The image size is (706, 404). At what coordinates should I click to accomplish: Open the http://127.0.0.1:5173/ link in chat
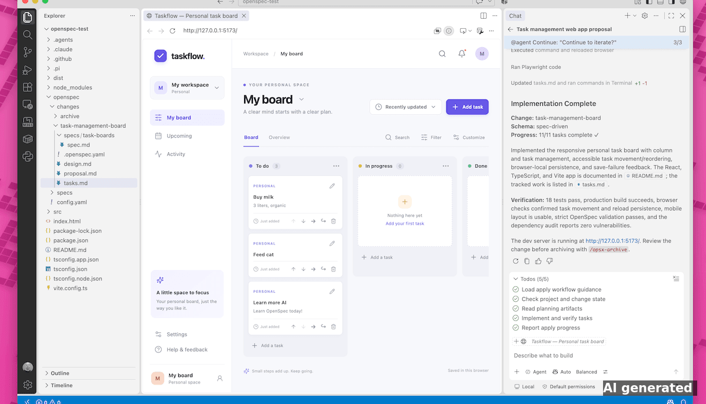click(612, 241)
